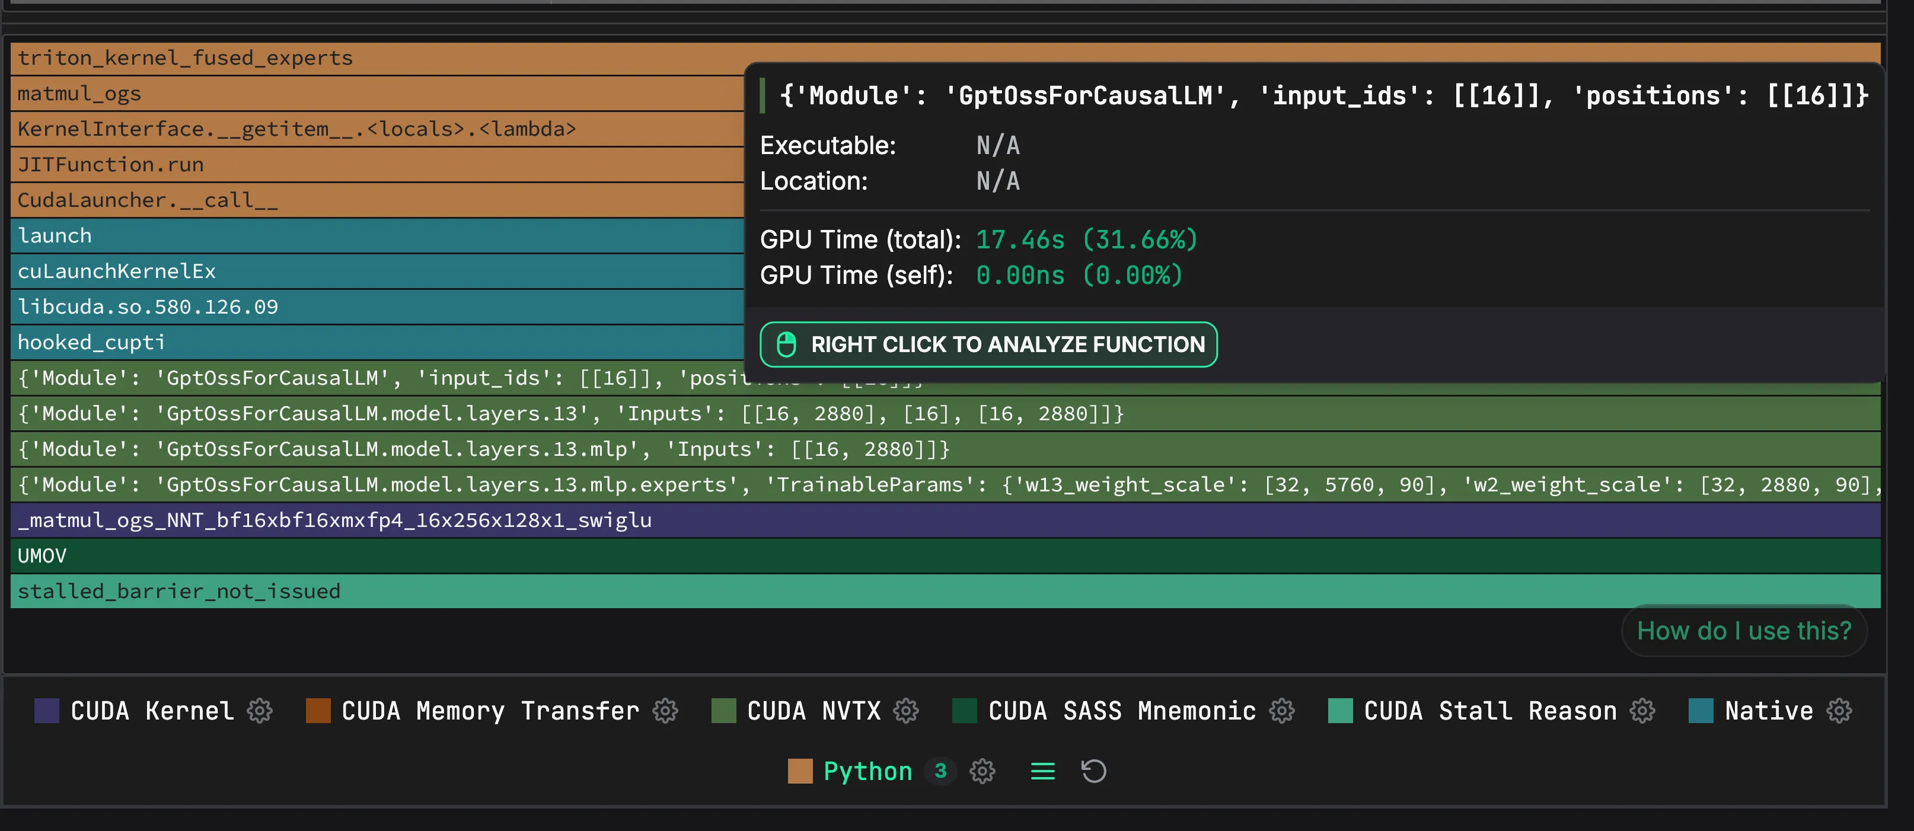Select the KernelInterface.__getitem__ lambda frame
Image resolution: width=1914 pixels, height=831 pixels.
377,129
